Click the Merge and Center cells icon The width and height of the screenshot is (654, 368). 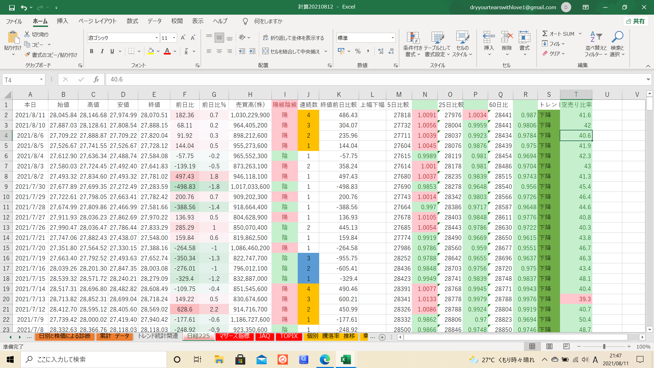pos(265,51)
